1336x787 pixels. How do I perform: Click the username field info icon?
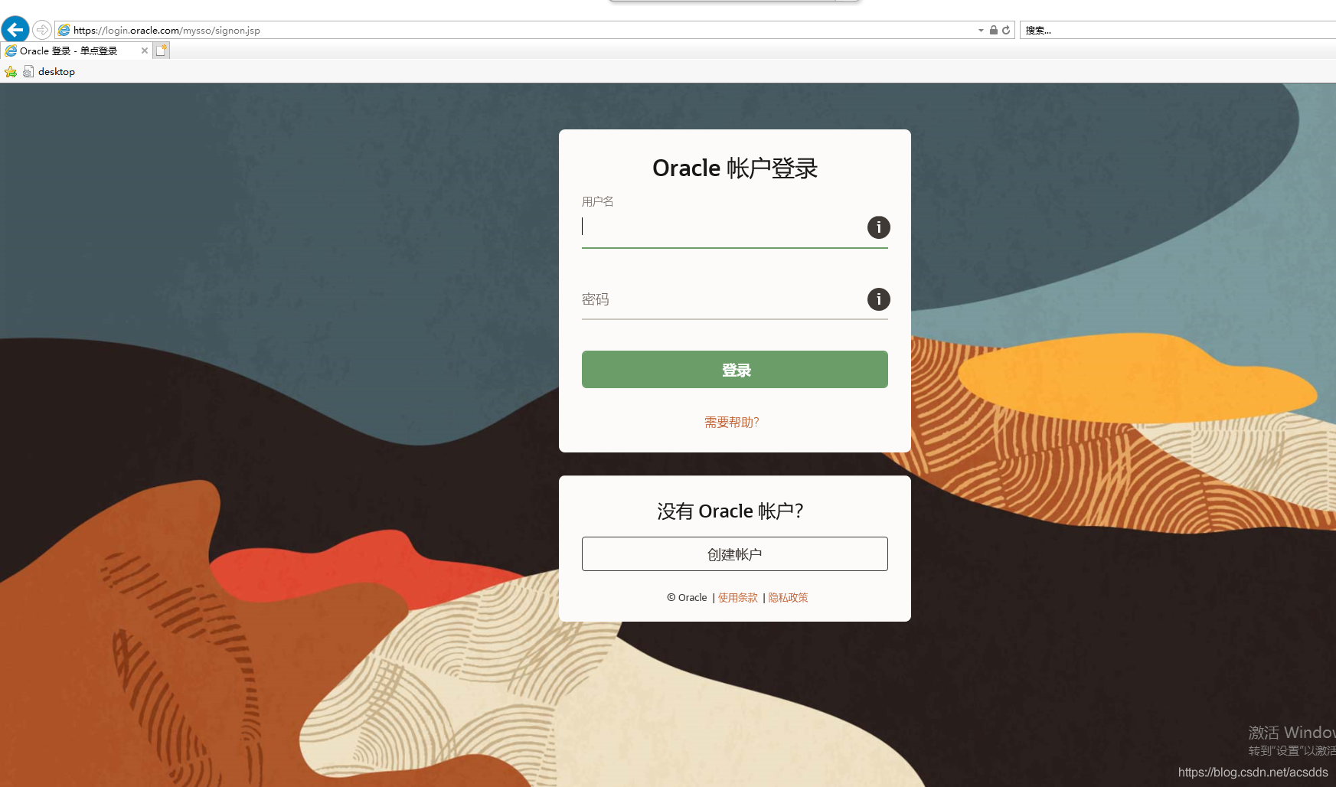point(878,227)
